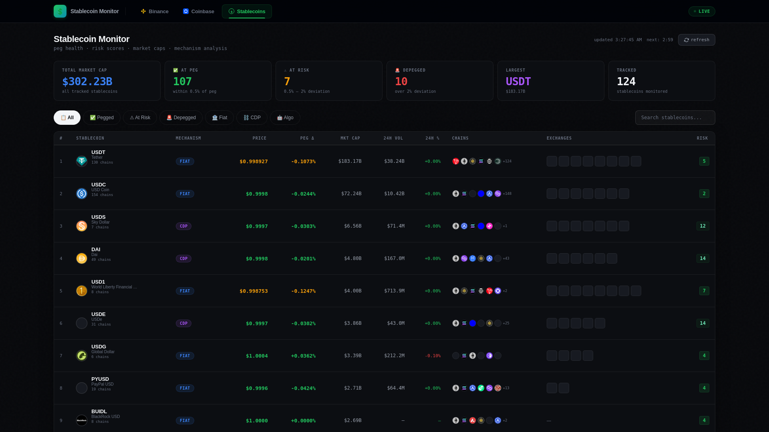
Task: Sort by the MKT CAP column header
Action: pos(350,138)
